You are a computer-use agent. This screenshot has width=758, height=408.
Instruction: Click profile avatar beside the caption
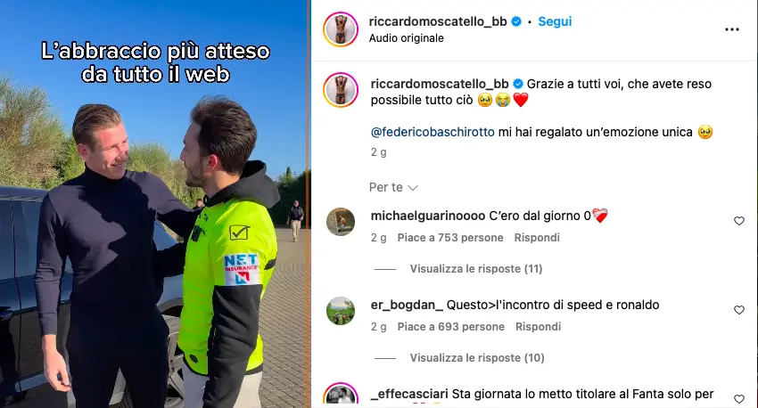click(x=341, y=90)
